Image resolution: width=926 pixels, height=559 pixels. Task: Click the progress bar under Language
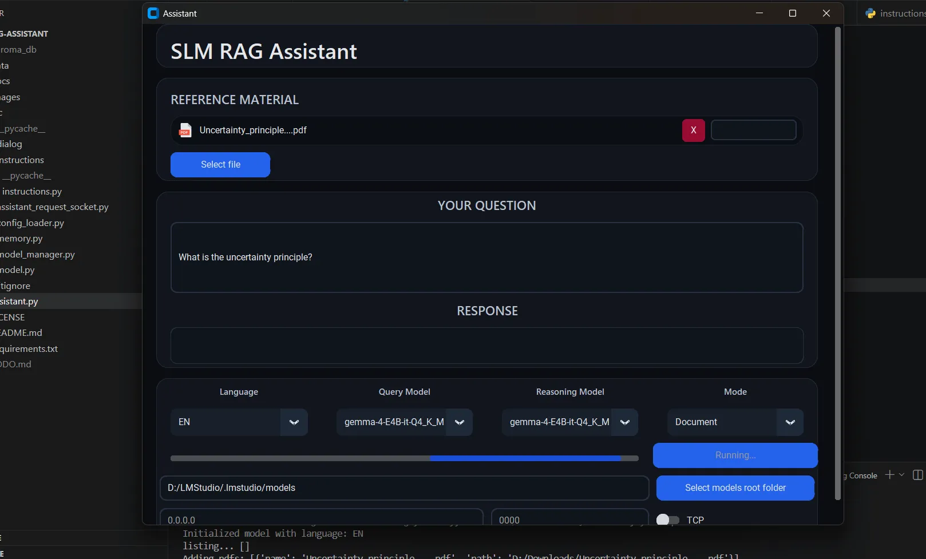point(404,458)
